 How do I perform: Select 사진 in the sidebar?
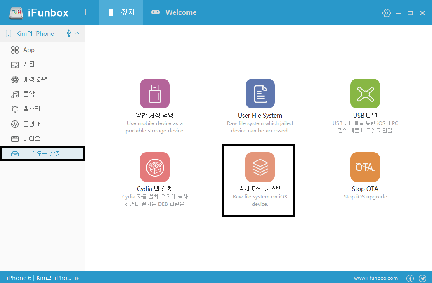42,64
